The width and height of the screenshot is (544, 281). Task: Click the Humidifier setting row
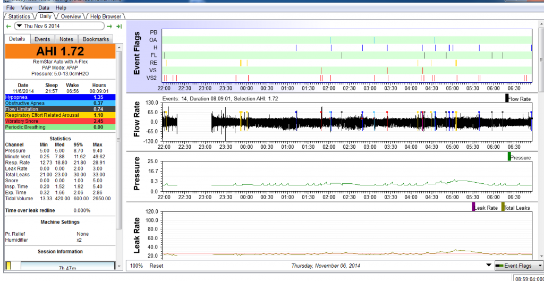[59, 240]
